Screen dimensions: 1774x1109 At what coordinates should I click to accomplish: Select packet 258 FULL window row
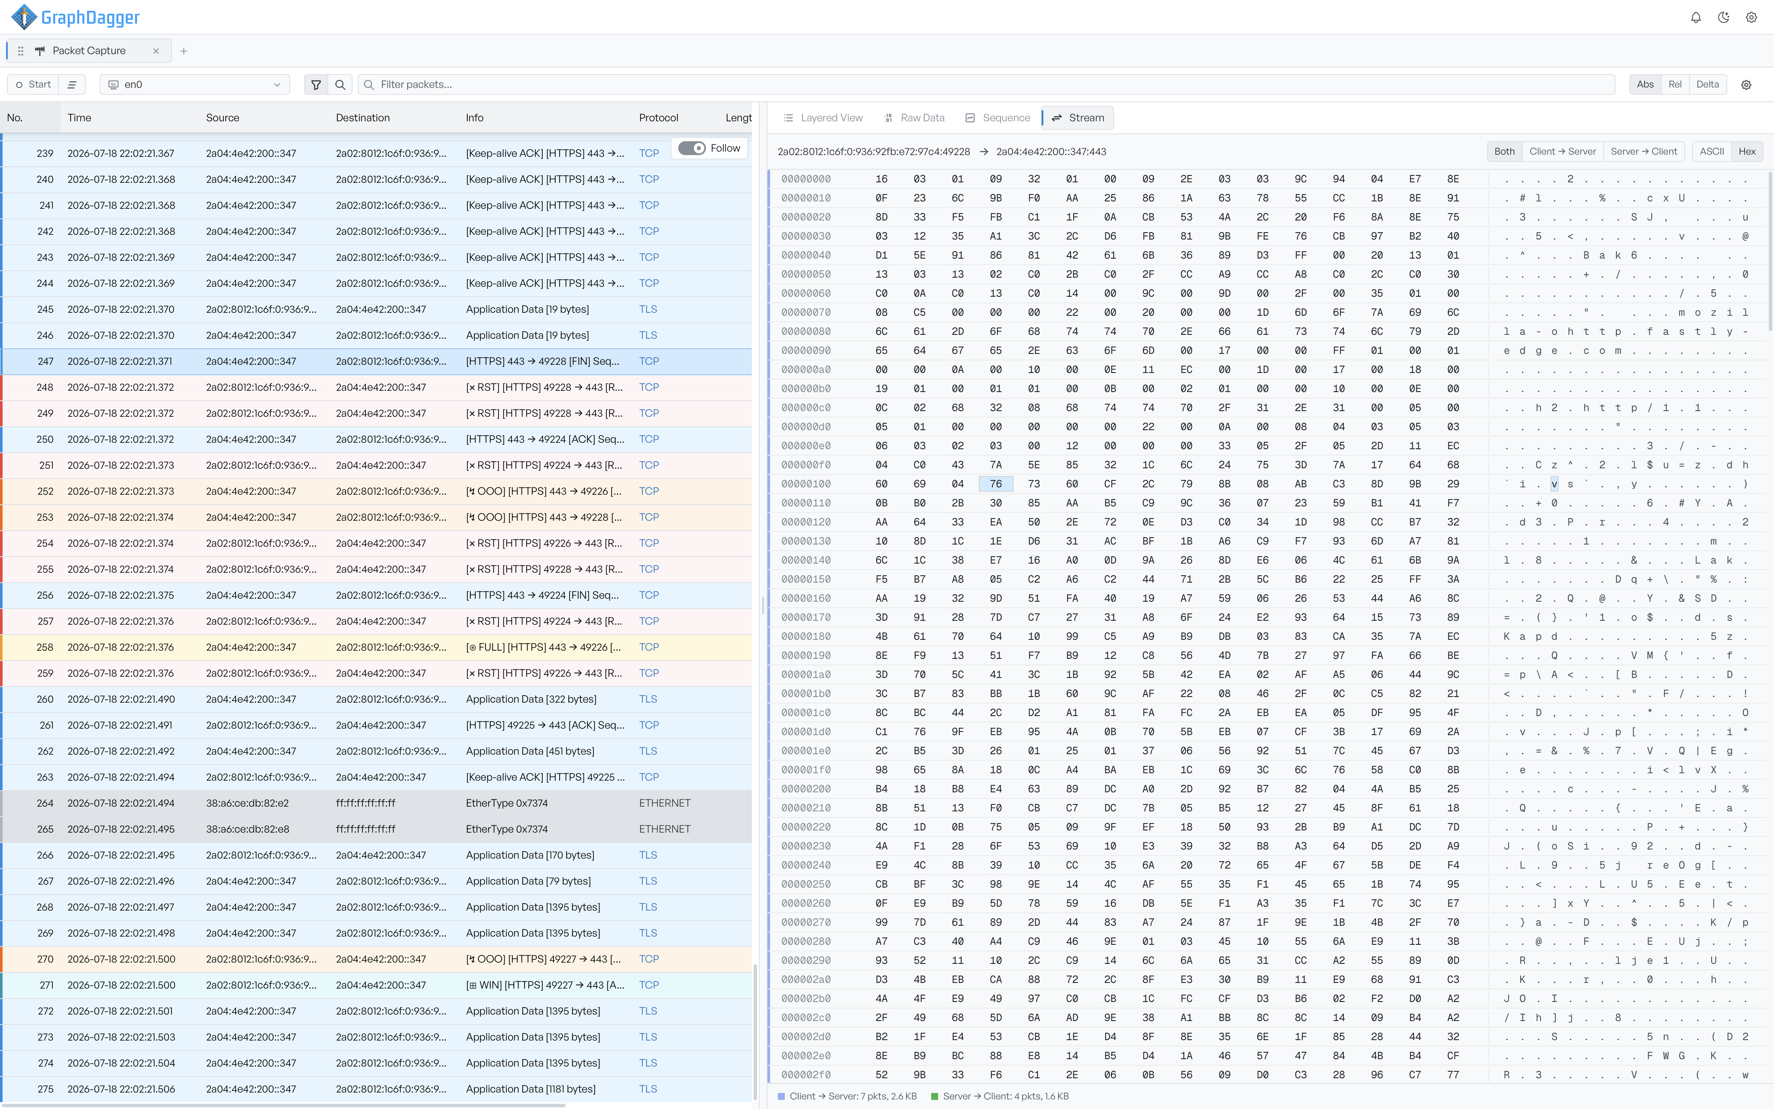376,647
